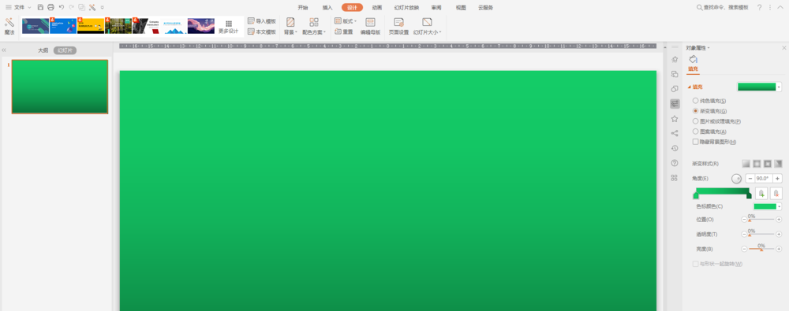
Task: Switch to the 开始 home tab
Action: point(302,8)
